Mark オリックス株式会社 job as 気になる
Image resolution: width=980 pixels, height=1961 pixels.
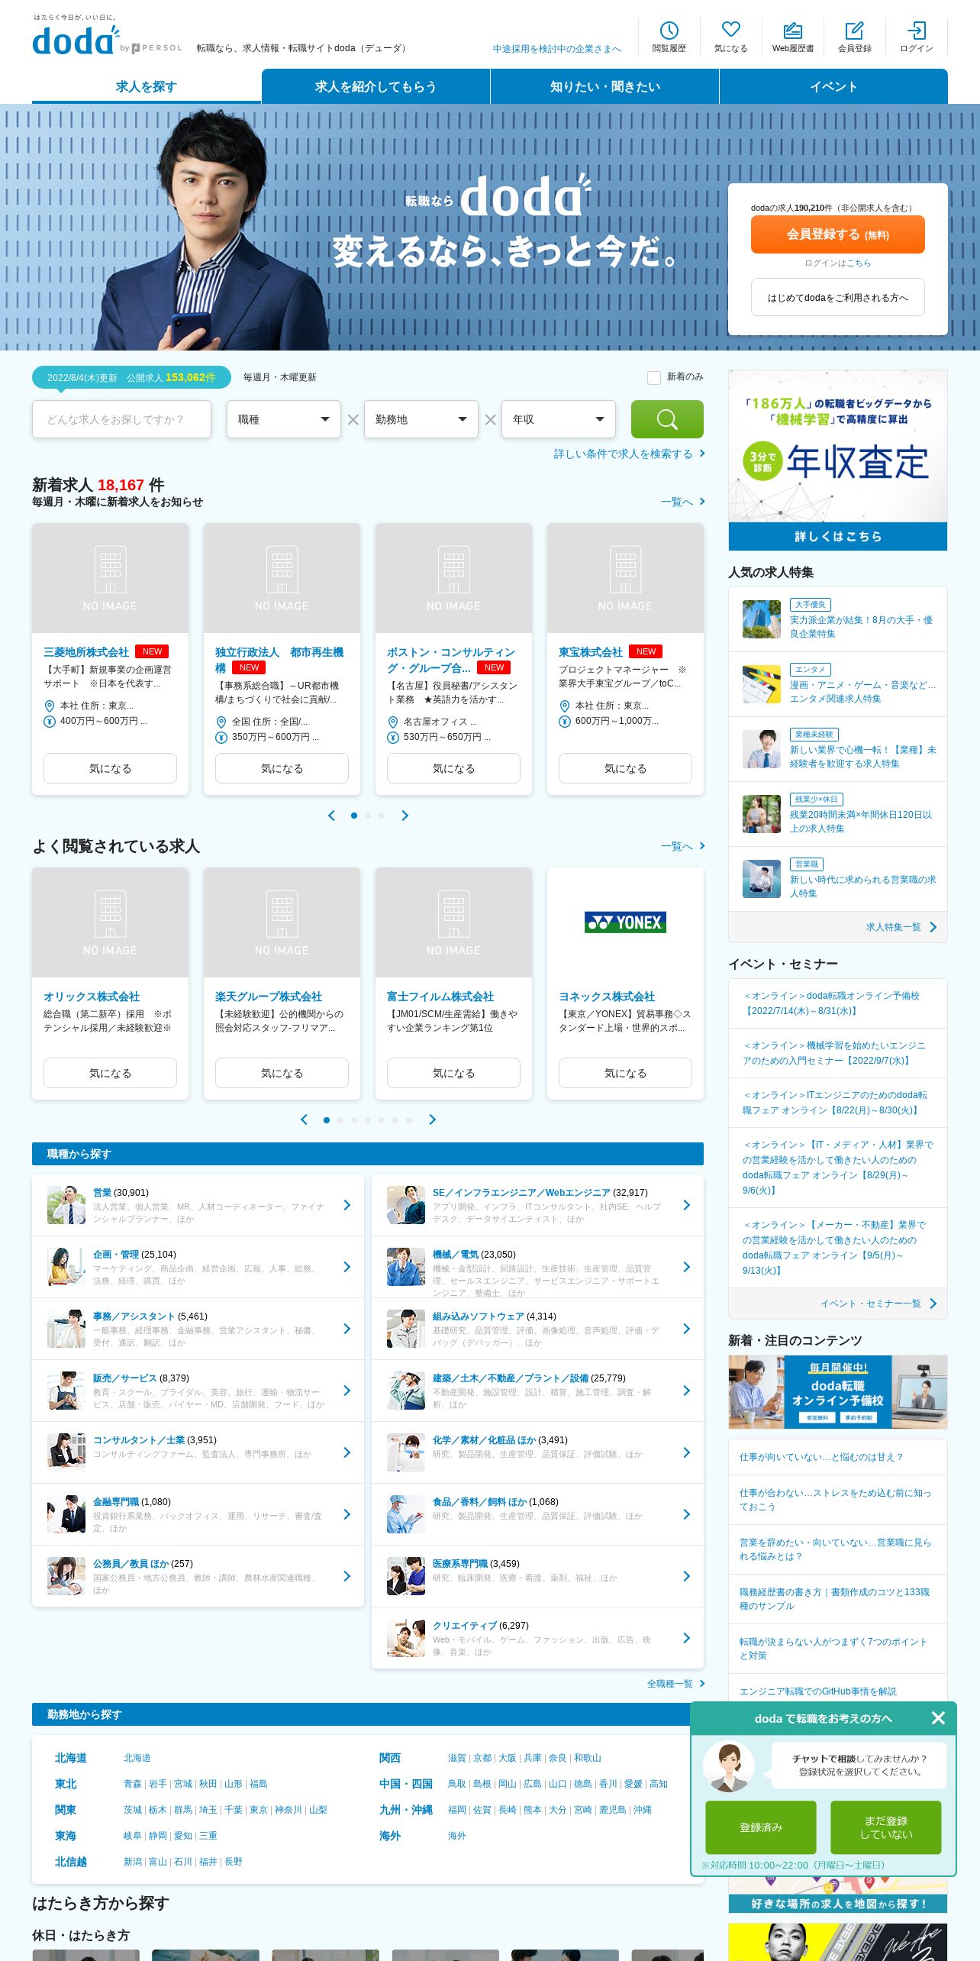(110, 1073)
